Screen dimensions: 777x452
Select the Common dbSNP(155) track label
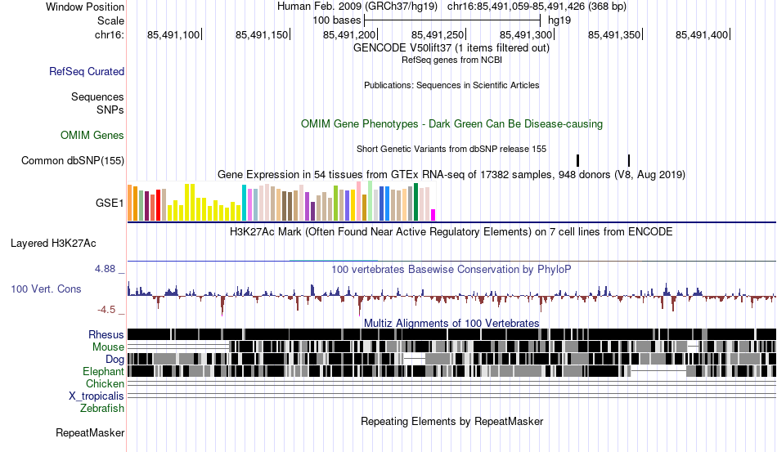click(x=73, y=160)
